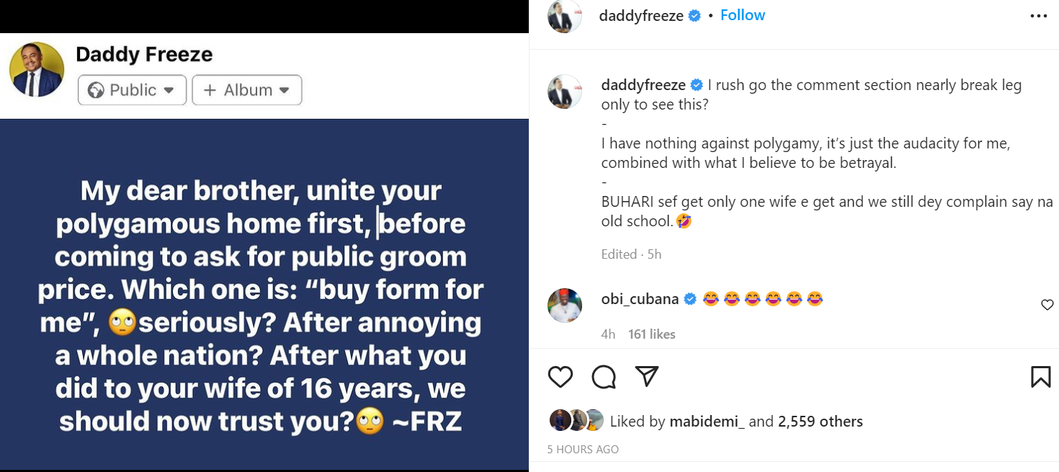Click Daddy Freeze Facebook profile photo

pyautogui.click(x=37, y=74)
